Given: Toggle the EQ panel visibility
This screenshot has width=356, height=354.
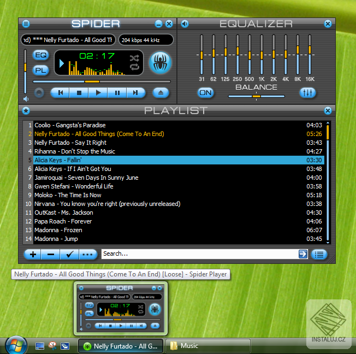Looking at the screenshot, I should (40, 55).
